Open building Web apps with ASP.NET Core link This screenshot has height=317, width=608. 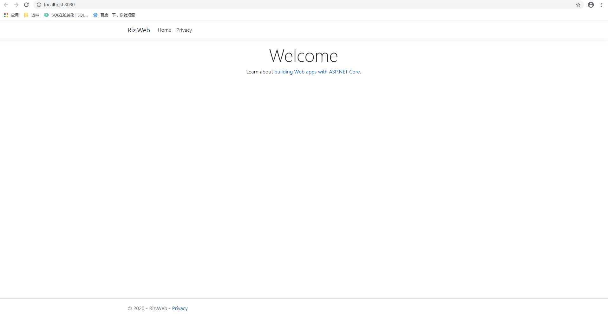click(317, 72)
